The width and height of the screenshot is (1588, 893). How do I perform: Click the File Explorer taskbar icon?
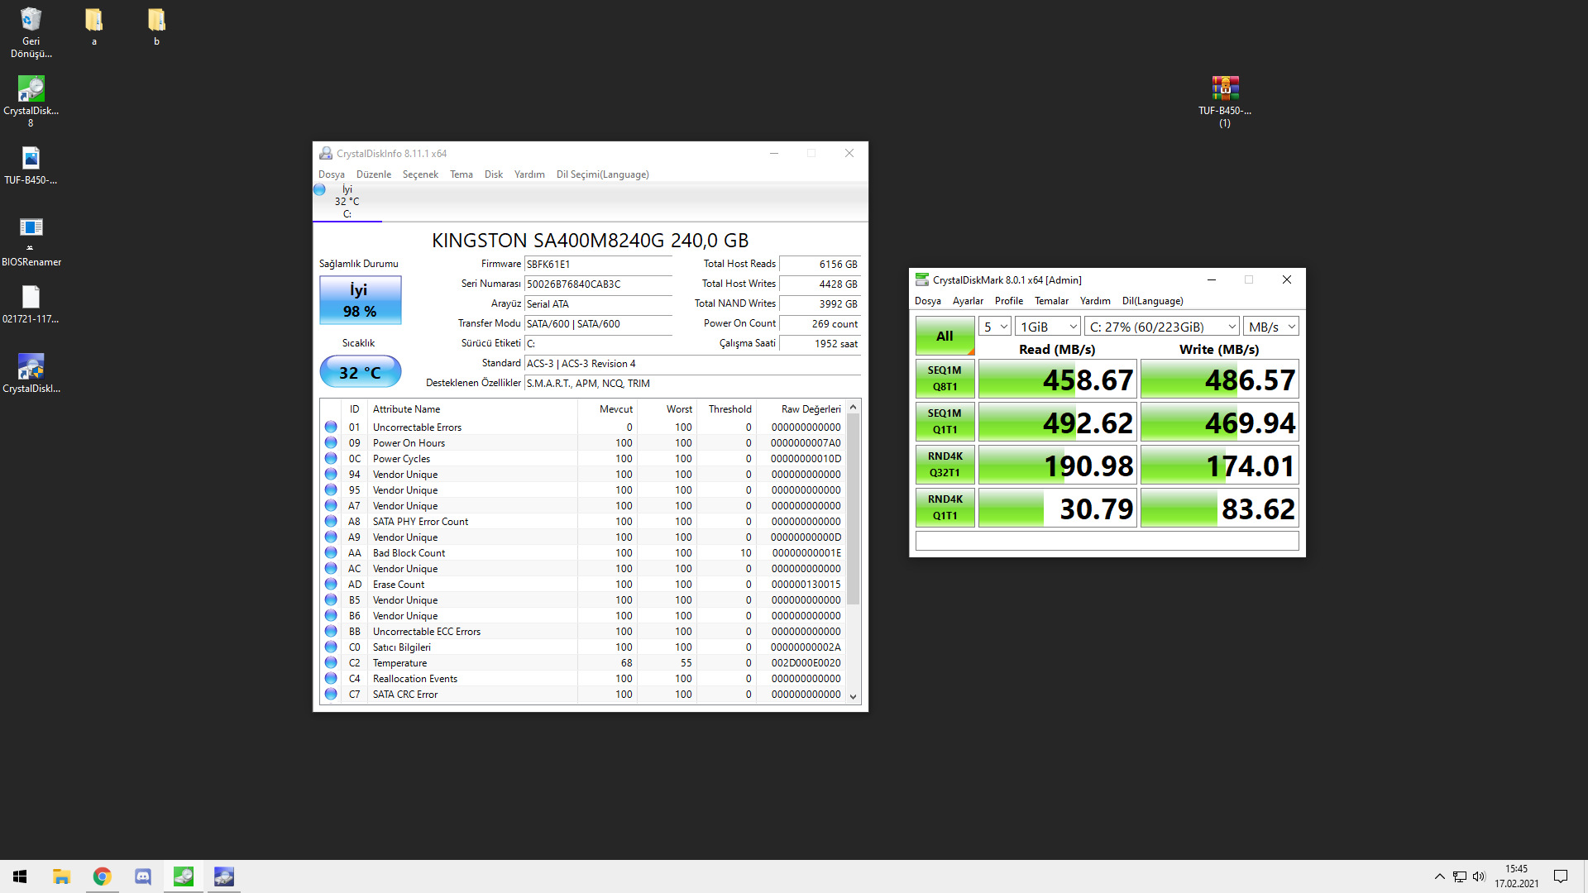point(61,876)
